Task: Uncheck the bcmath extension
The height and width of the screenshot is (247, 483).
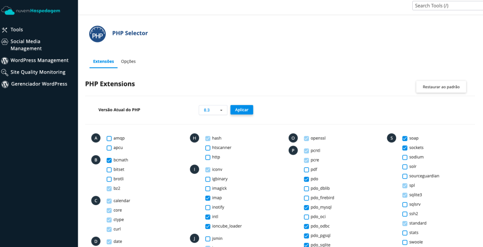Action: [x=109, y=160]
